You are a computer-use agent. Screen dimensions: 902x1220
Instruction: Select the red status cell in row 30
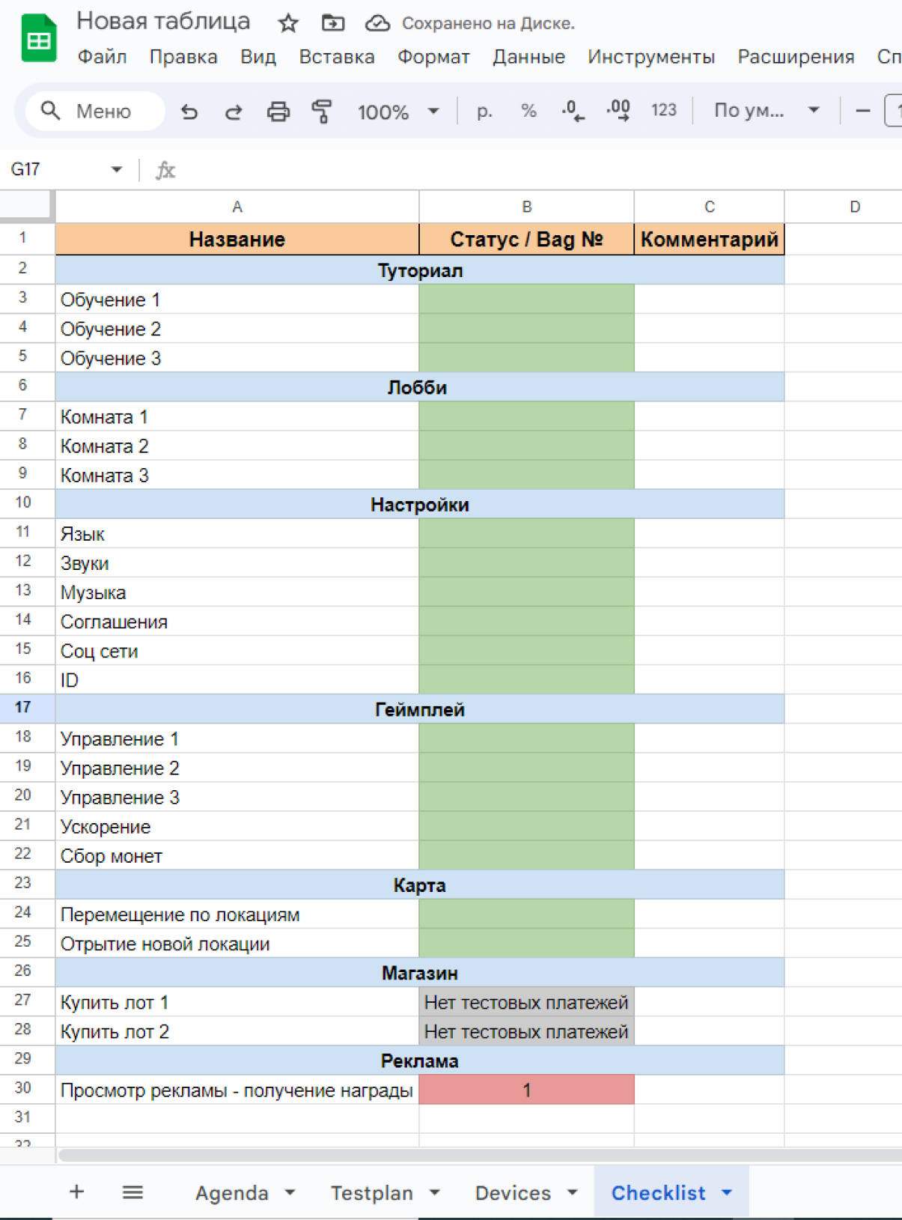[526, 1090]
